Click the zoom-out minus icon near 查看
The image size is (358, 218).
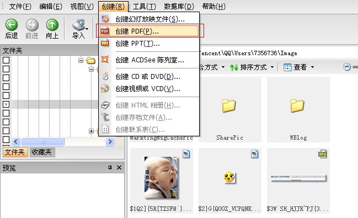[x=347, y=67]
